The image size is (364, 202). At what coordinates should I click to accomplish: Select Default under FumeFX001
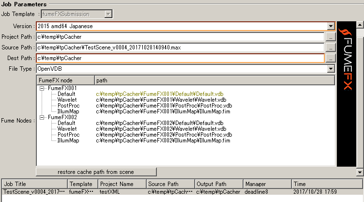[x=66, y=94]
